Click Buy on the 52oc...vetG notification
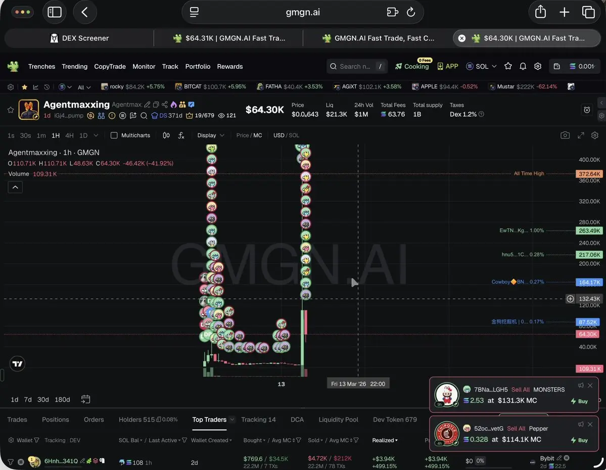Screen dimensions: 606x470 579,440
